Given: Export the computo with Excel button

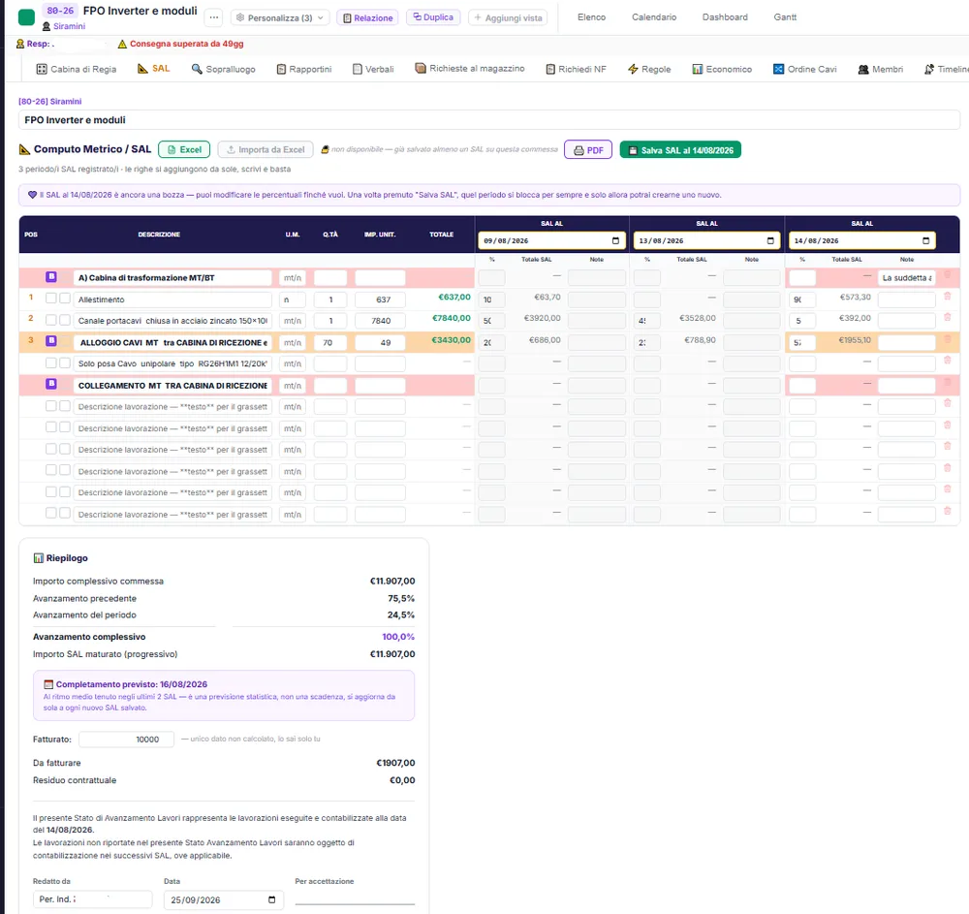Looking at the screenshot, I should tap(184, 149).
